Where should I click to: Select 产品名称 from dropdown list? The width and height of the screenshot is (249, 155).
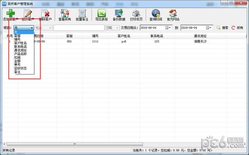pos(24,54)
